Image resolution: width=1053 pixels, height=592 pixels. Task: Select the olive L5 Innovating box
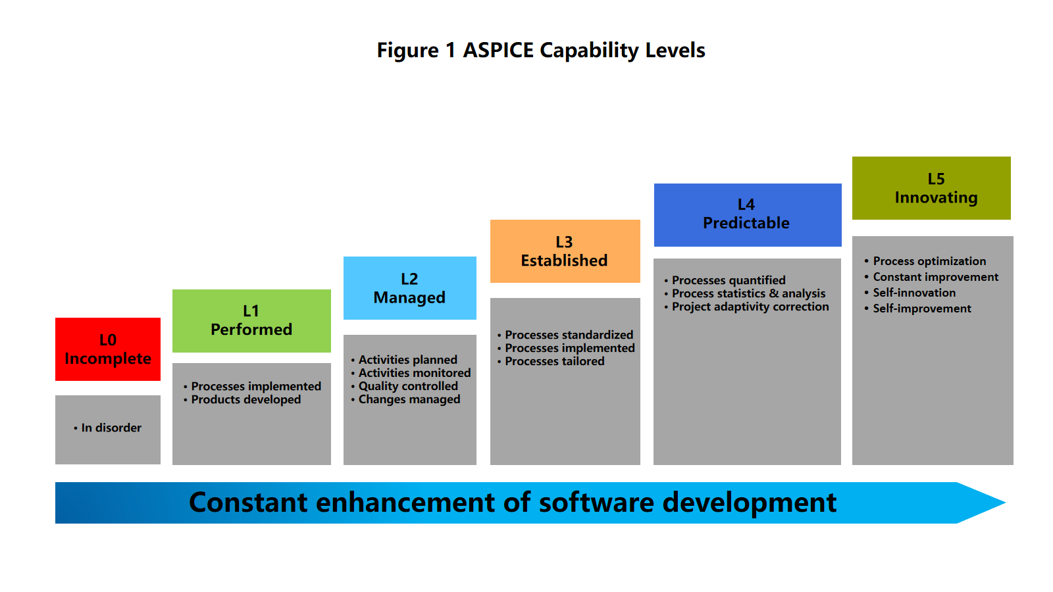pos(931,188)
